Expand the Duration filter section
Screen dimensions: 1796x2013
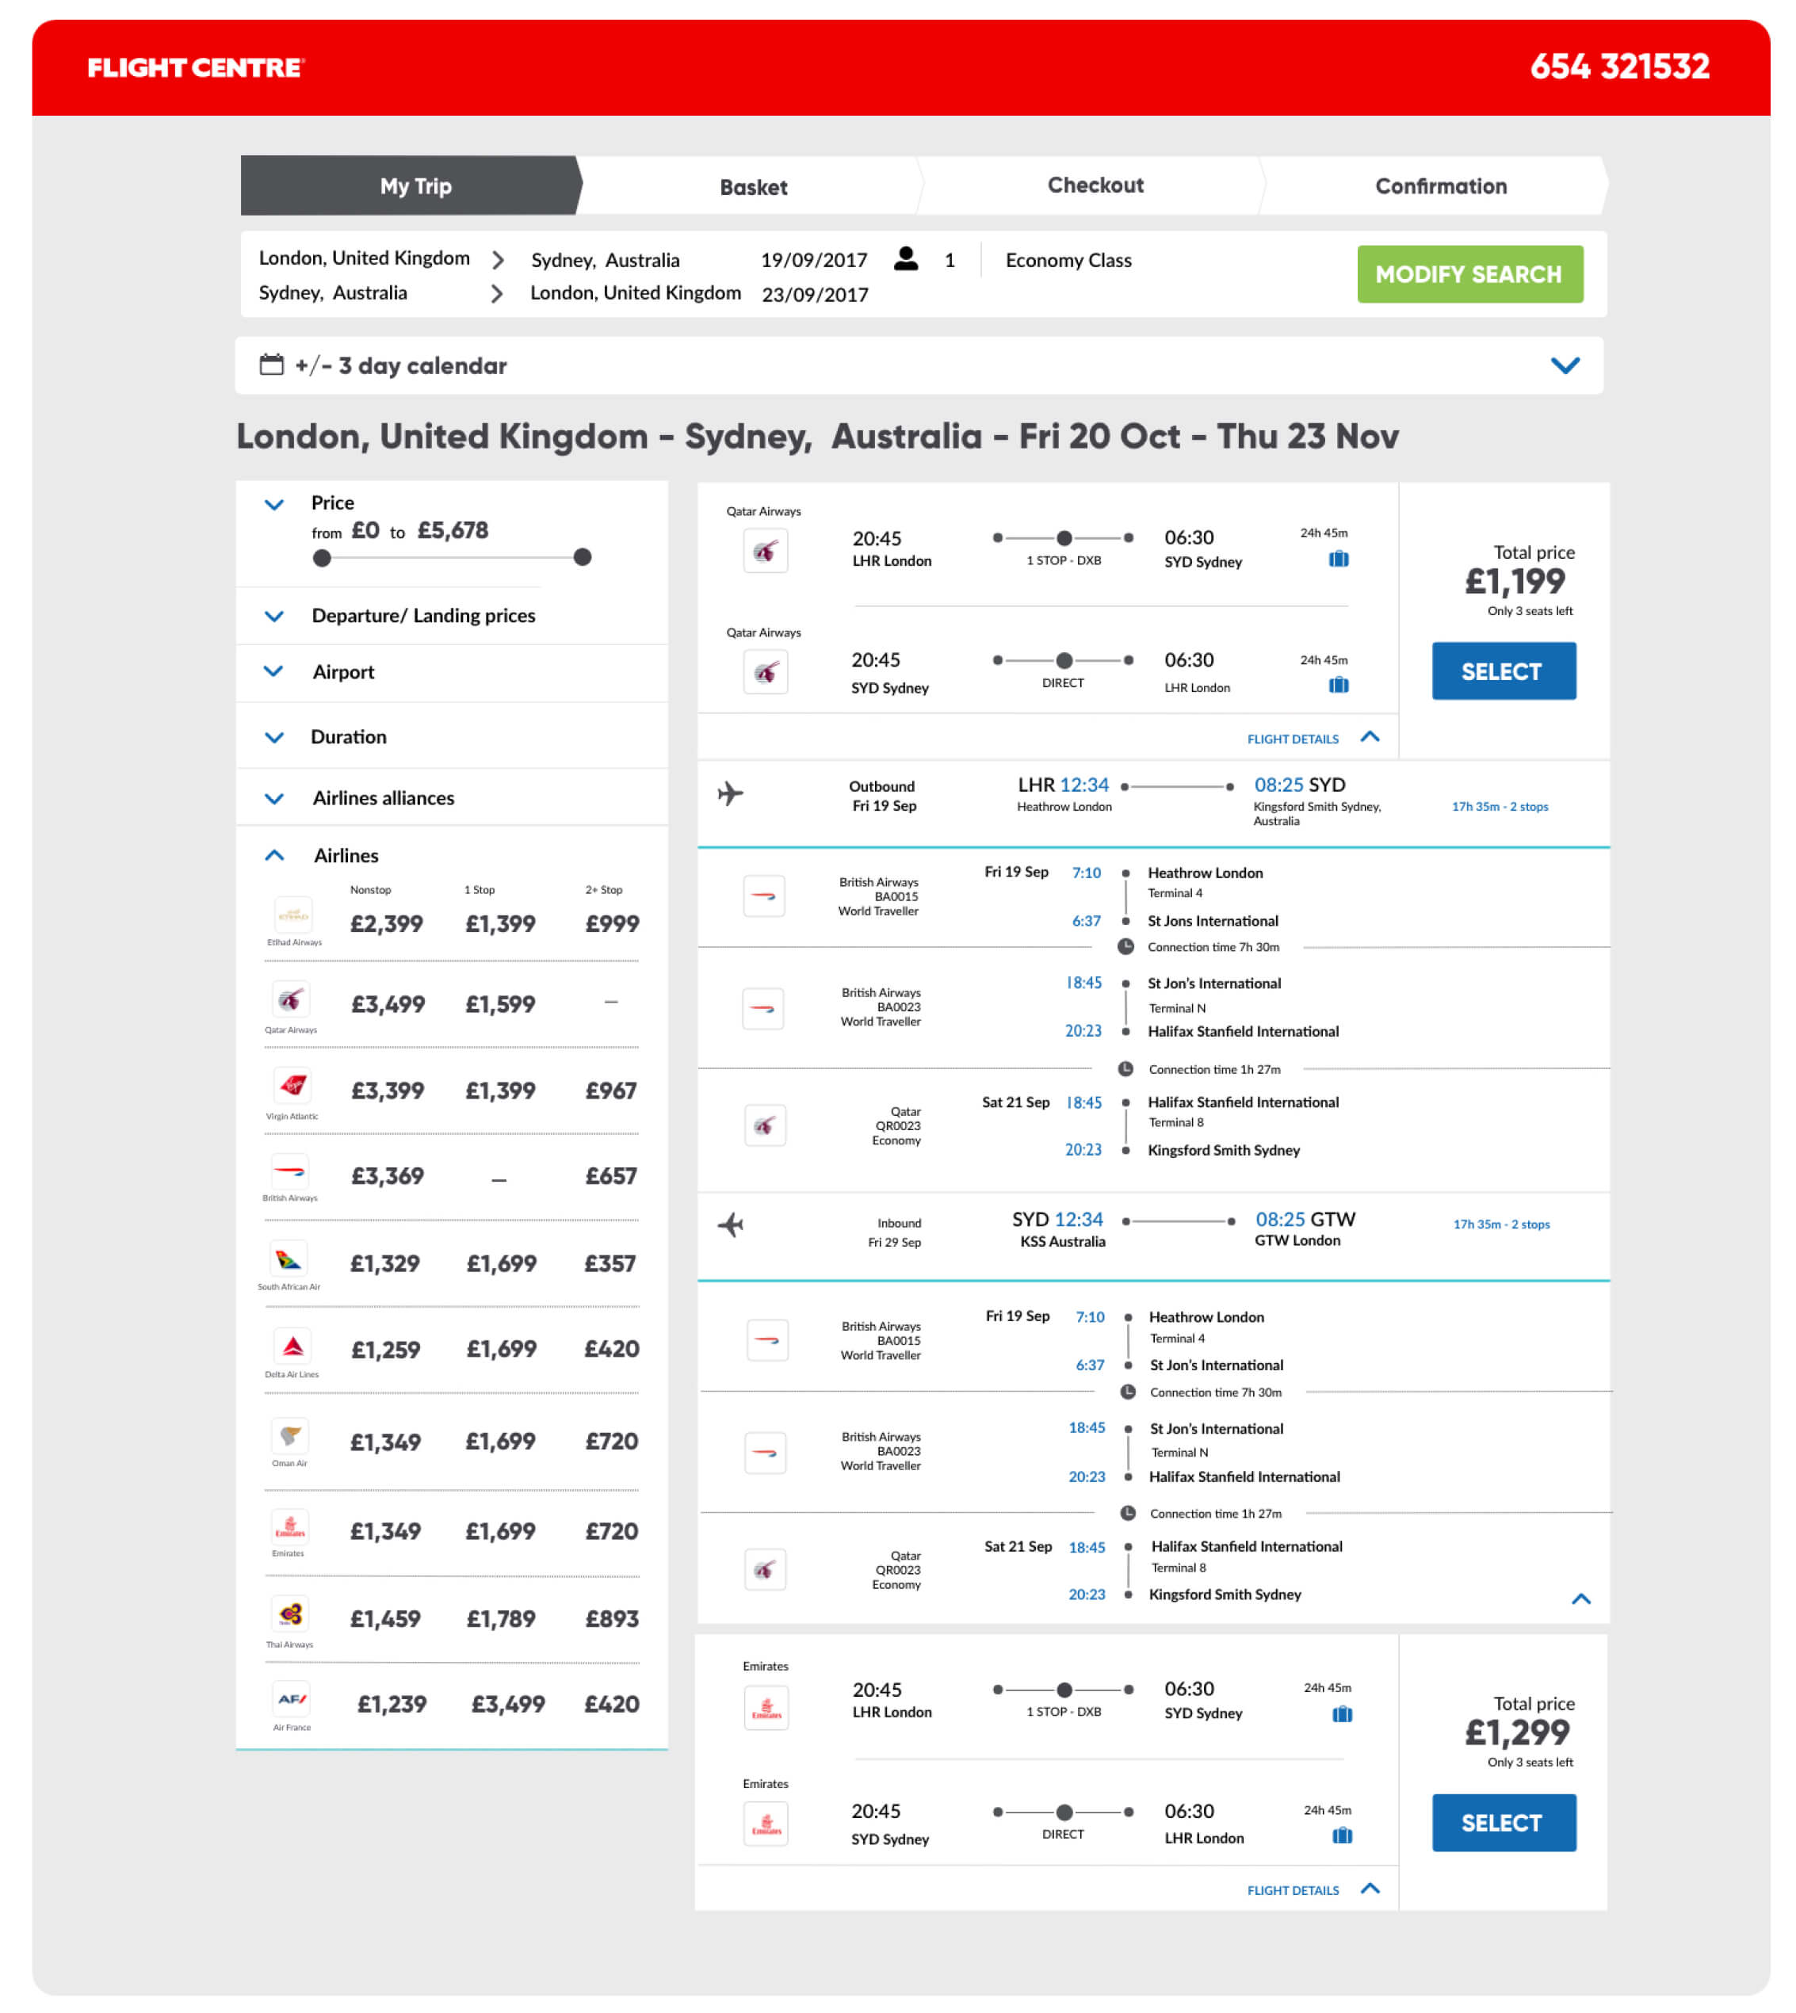(274, 736)
